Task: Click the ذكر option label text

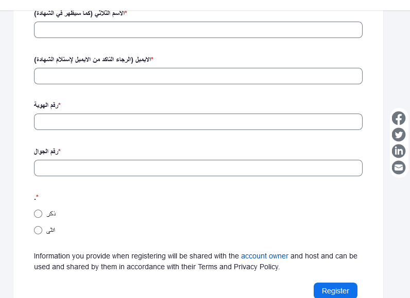Action: (x=52, y=214)
